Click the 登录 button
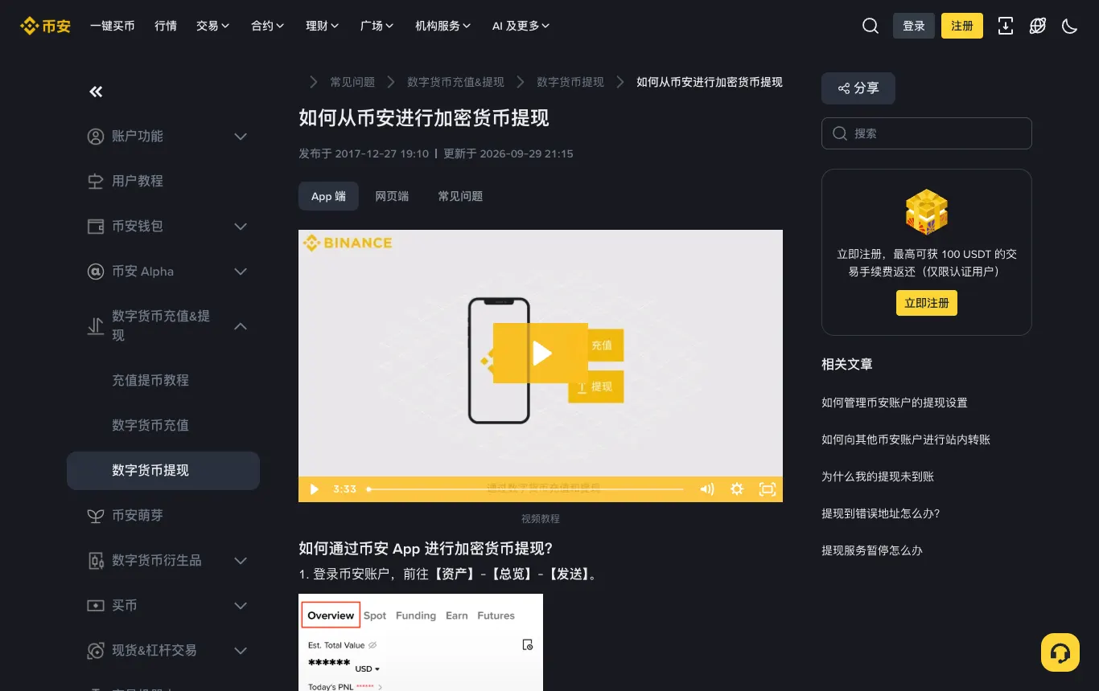Screen dimensions: 1099x691 [914, 26]
